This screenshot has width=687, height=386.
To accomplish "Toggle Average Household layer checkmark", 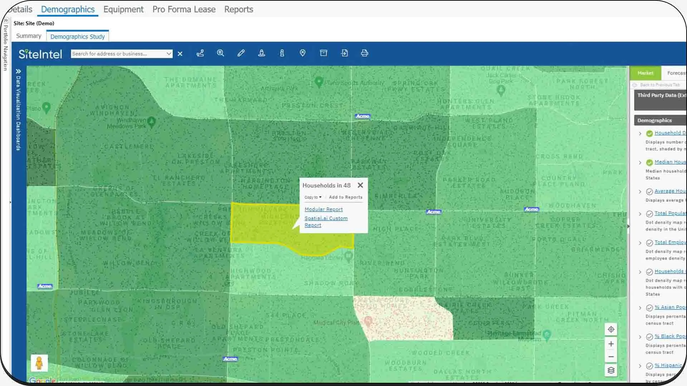I will (649, 192).
